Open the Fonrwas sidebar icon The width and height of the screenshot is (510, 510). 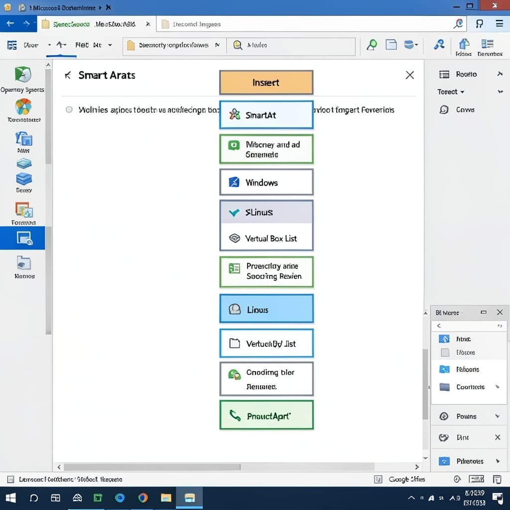pyautogui.click(x=23, y=213)
